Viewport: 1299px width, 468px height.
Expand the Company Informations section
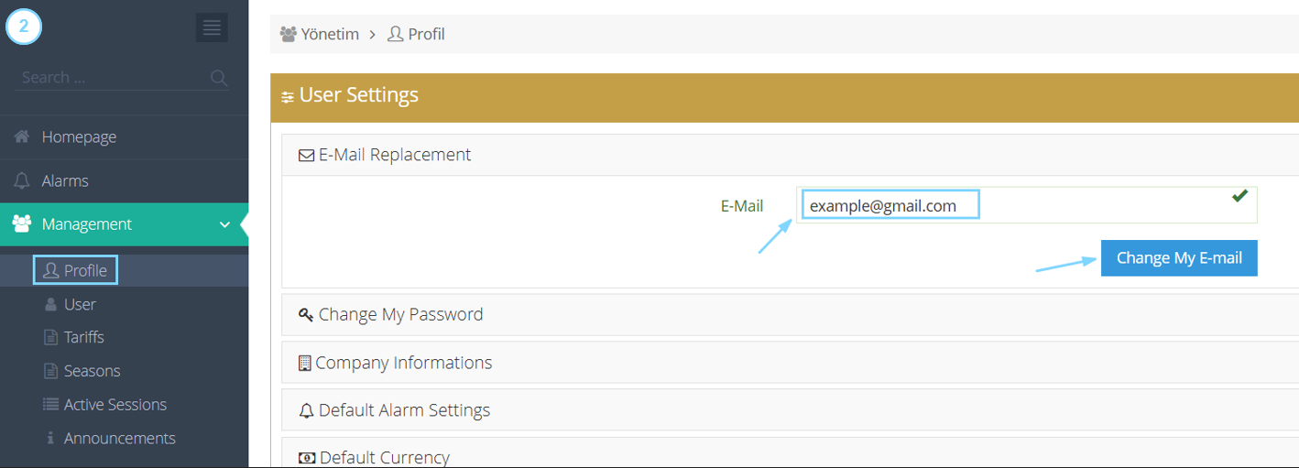tap(790, 363)
